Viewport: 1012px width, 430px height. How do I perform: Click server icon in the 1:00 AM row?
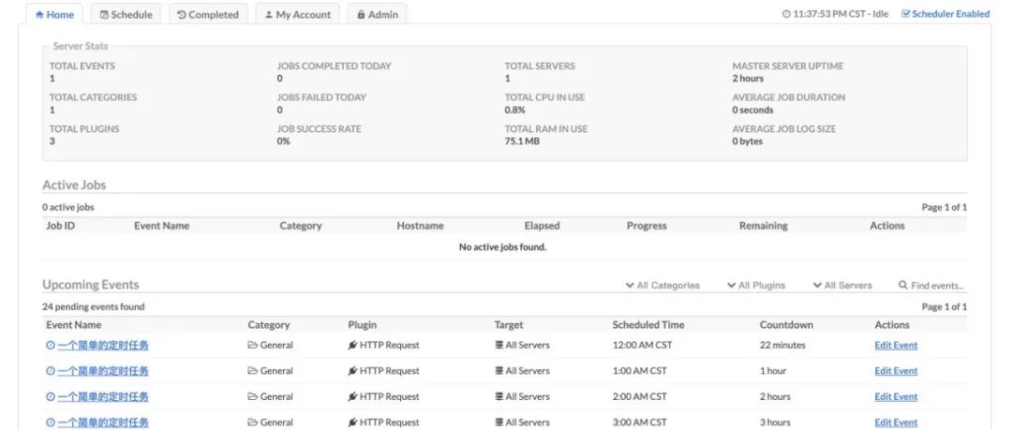click(x=499, y=371)
